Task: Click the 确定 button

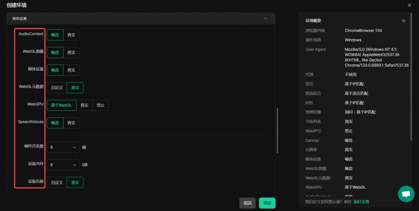Action: (x=267, y=203)
